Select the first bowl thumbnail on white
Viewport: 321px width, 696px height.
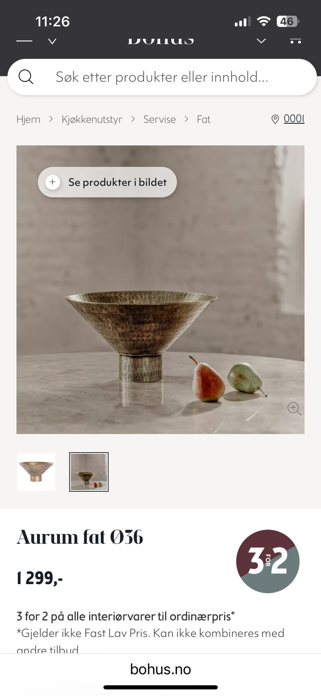tap(36, 472)
